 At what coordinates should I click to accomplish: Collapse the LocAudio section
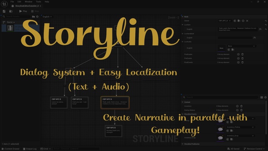(x=183, y=42)
